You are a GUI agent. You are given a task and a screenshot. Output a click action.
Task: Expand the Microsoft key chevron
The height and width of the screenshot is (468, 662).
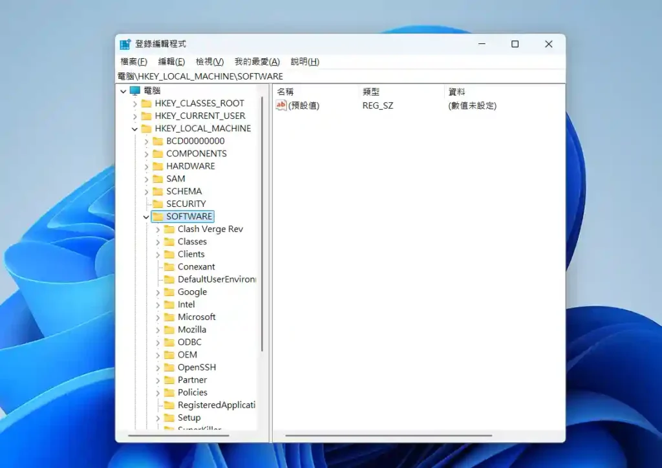(x=158, y=317)
